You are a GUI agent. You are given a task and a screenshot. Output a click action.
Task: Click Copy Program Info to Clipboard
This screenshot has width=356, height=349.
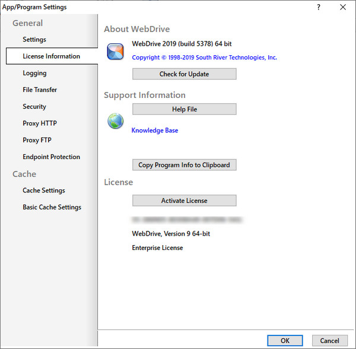coord(185,165)
